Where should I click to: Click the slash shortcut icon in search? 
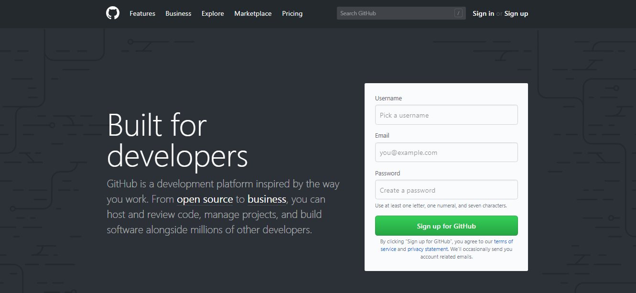click(x=458, y=13)
